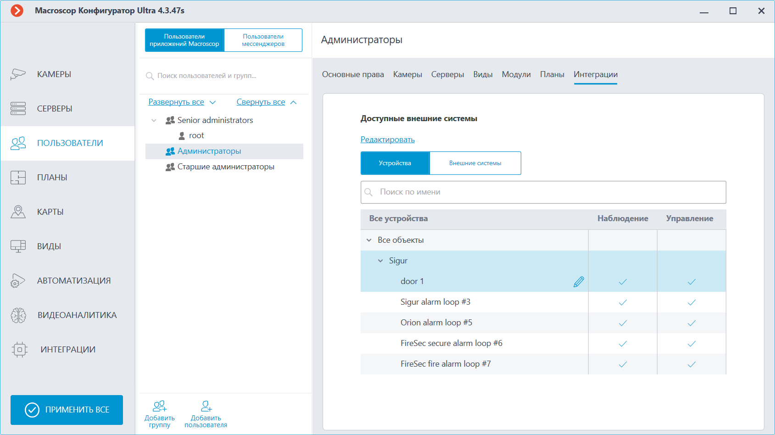Screen dimensions: 775x435
Task: Select the root user in tree
Action: (x=196, y=136)
